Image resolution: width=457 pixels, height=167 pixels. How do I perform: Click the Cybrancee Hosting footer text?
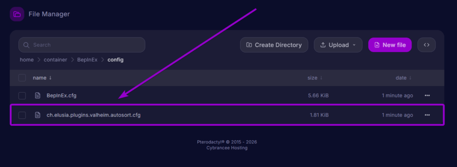pyautogui.click(x=227, y=148)
